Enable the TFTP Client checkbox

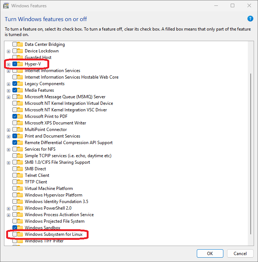click(15, 182)
